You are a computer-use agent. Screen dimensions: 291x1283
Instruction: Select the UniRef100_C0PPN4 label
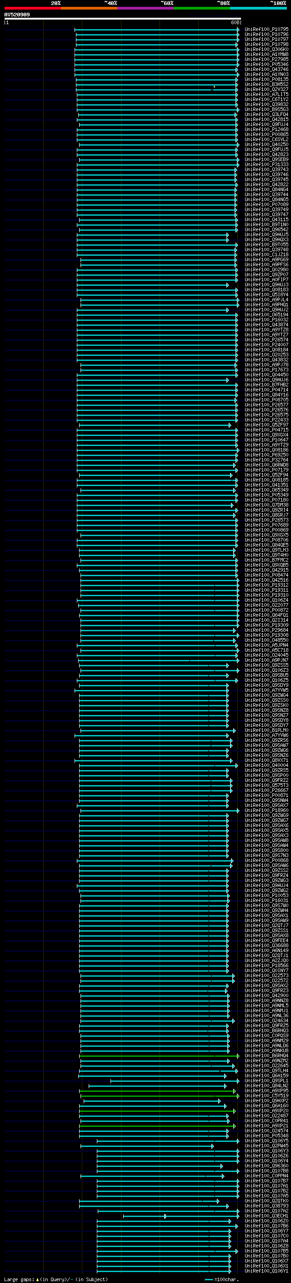[x=266, y=1176]
